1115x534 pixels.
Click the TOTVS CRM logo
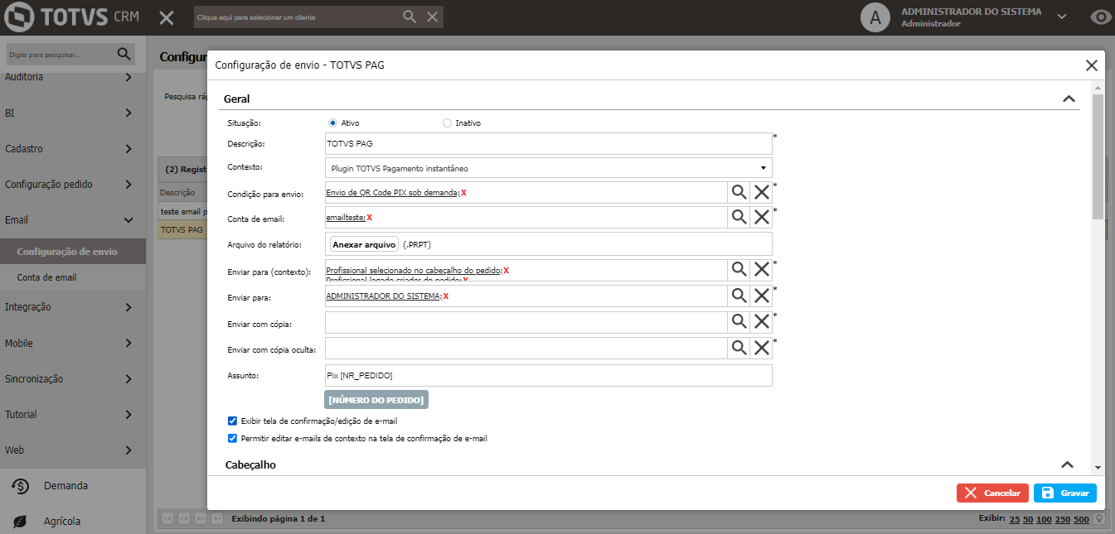click(71, 17)
